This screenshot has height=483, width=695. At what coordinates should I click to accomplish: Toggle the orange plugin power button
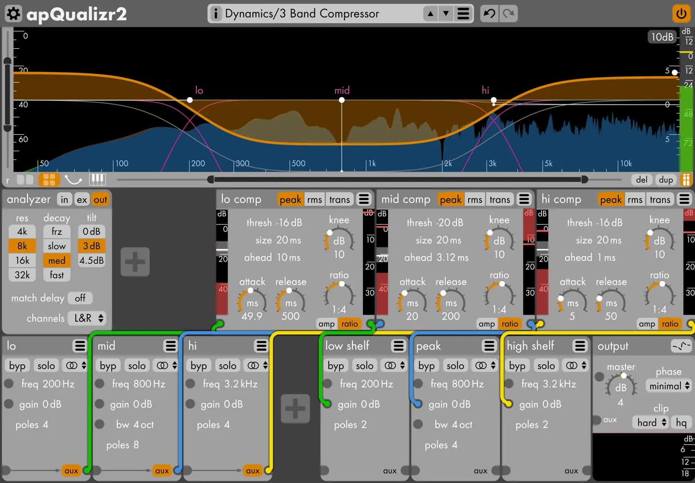[x=681, y=14]
